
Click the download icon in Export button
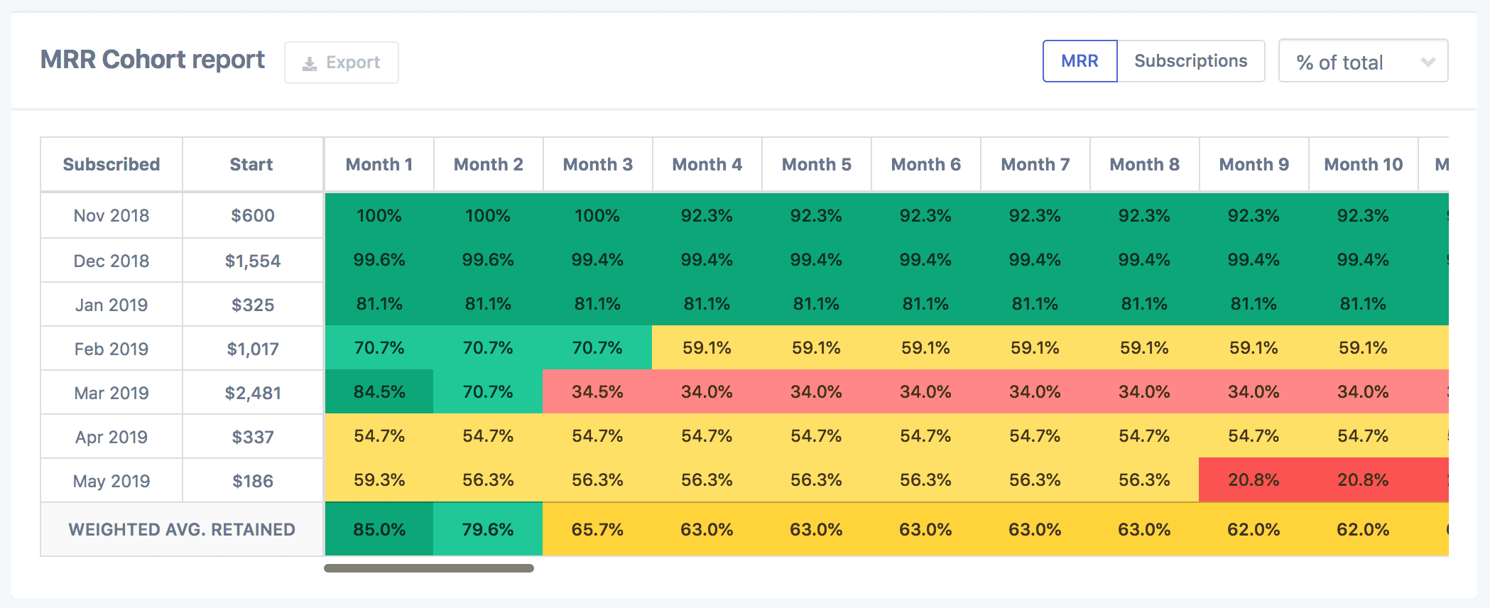point(310,64)
